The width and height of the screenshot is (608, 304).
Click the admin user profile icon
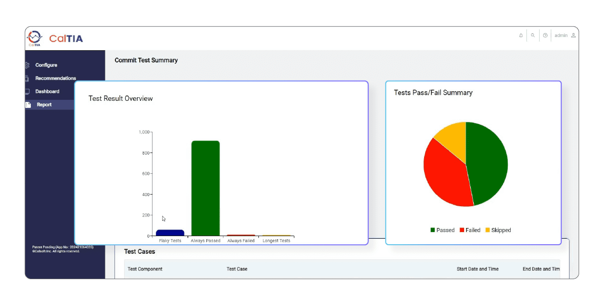(x=574, y=35)
